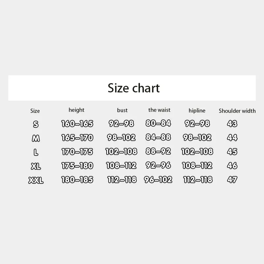Select the M size label

point(36,138)
